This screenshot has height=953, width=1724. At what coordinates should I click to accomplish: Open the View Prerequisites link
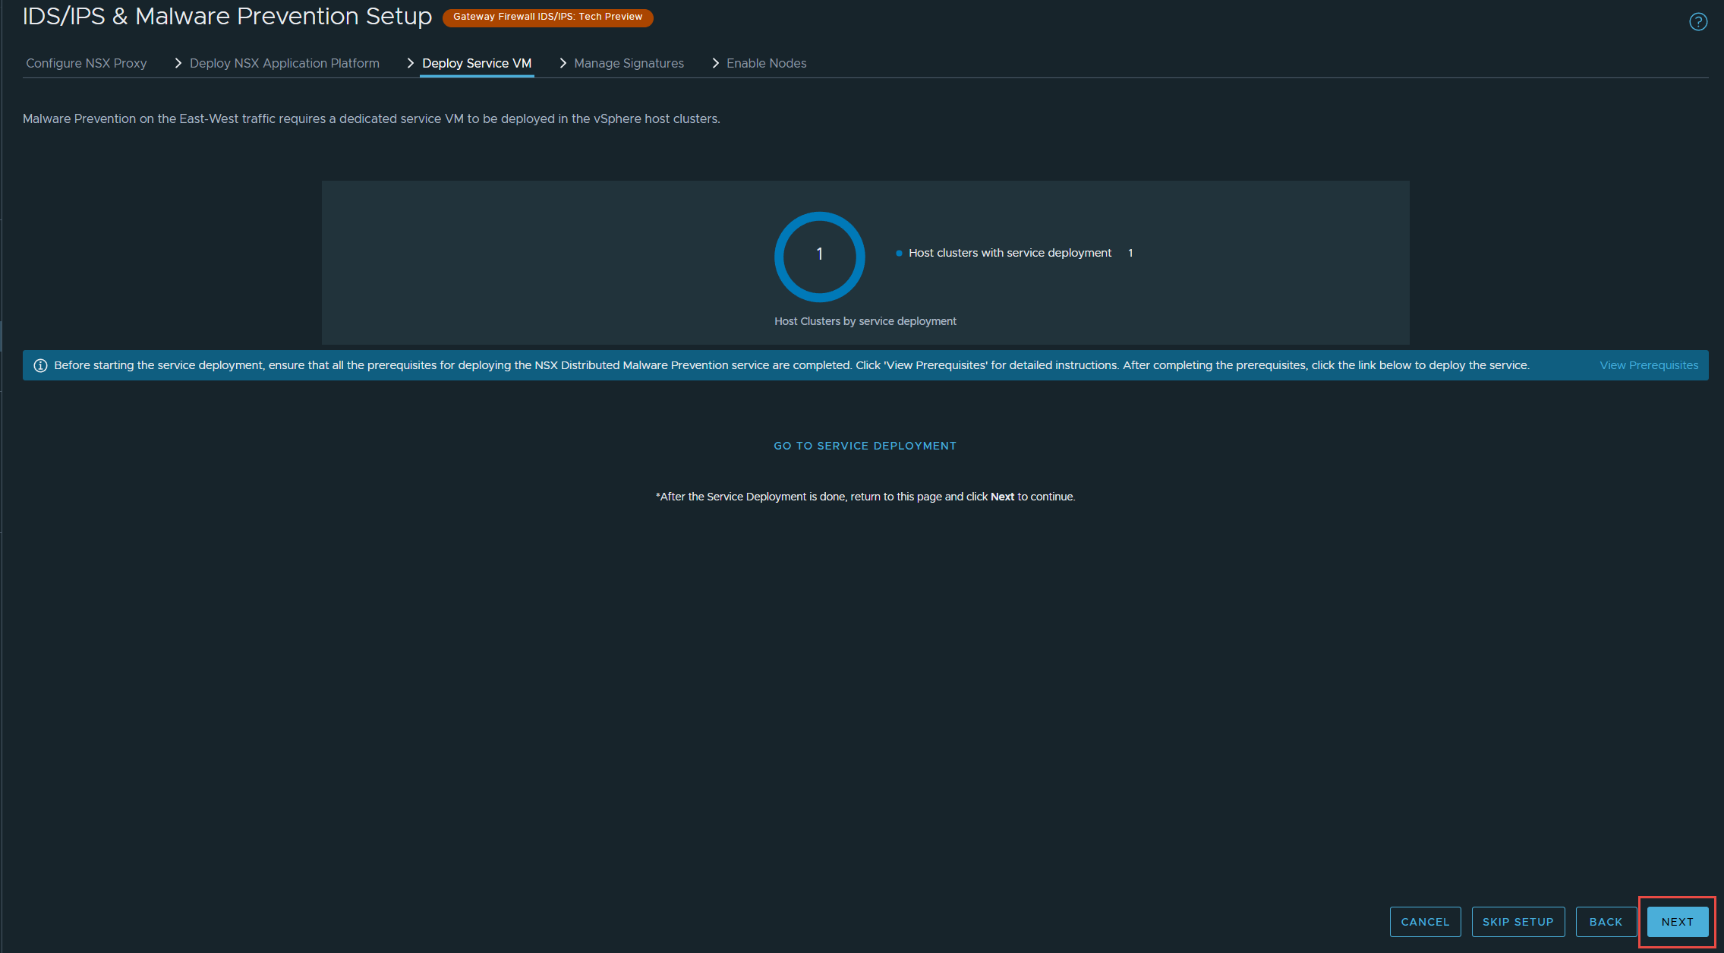point(1649,365)
